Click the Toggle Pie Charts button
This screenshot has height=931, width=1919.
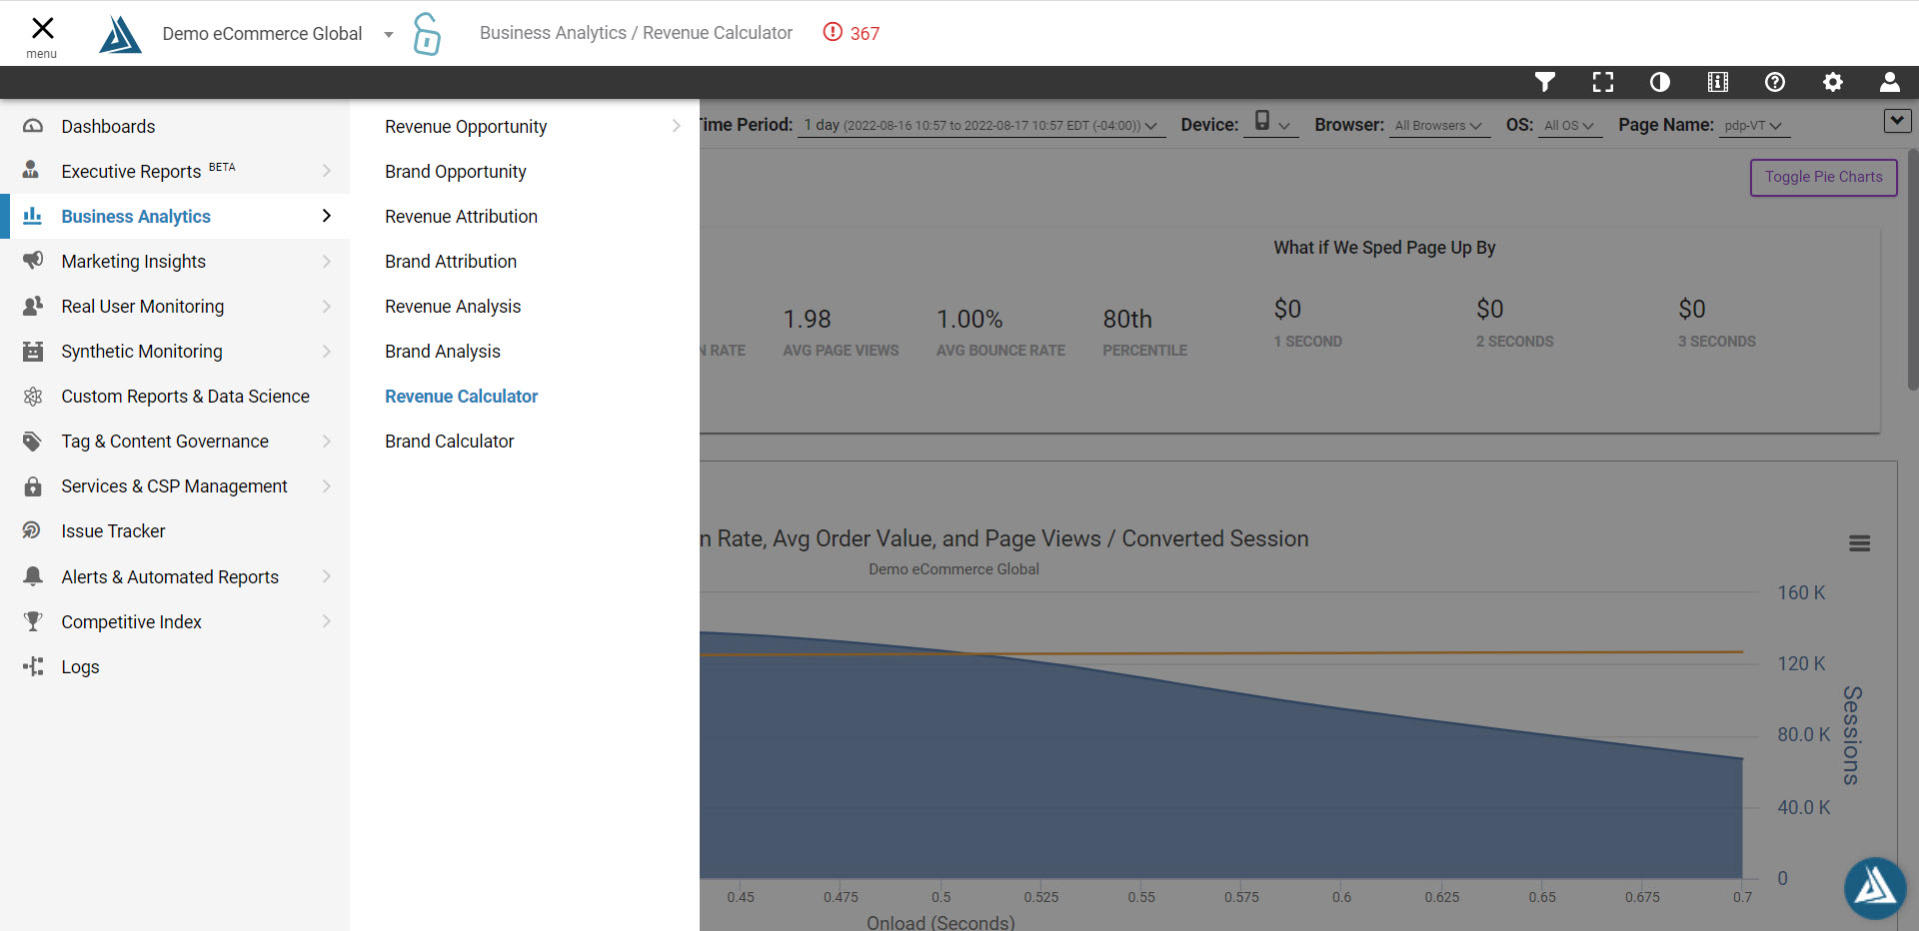tap(1823, 177)
